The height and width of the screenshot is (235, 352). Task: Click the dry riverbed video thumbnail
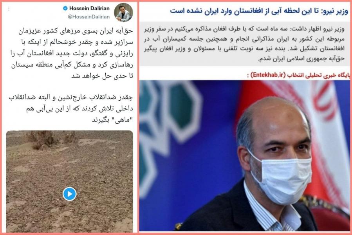click(70, 181)
